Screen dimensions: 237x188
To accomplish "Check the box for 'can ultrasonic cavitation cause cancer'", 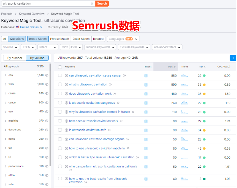I will (60, 75).
